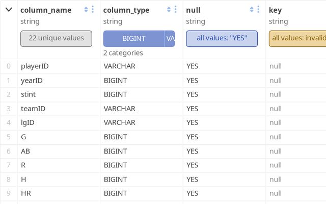Click the 'all values: YES' summary
The image size is (326, 204).
coord(222,39)
